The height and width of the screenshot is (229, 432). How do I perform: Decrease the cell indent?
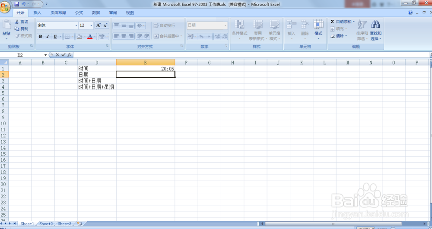pos(140,36)
